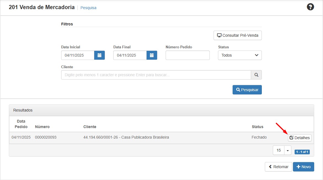Select the Casa Publicadora Brasileira result row

[x=126, y=137]
